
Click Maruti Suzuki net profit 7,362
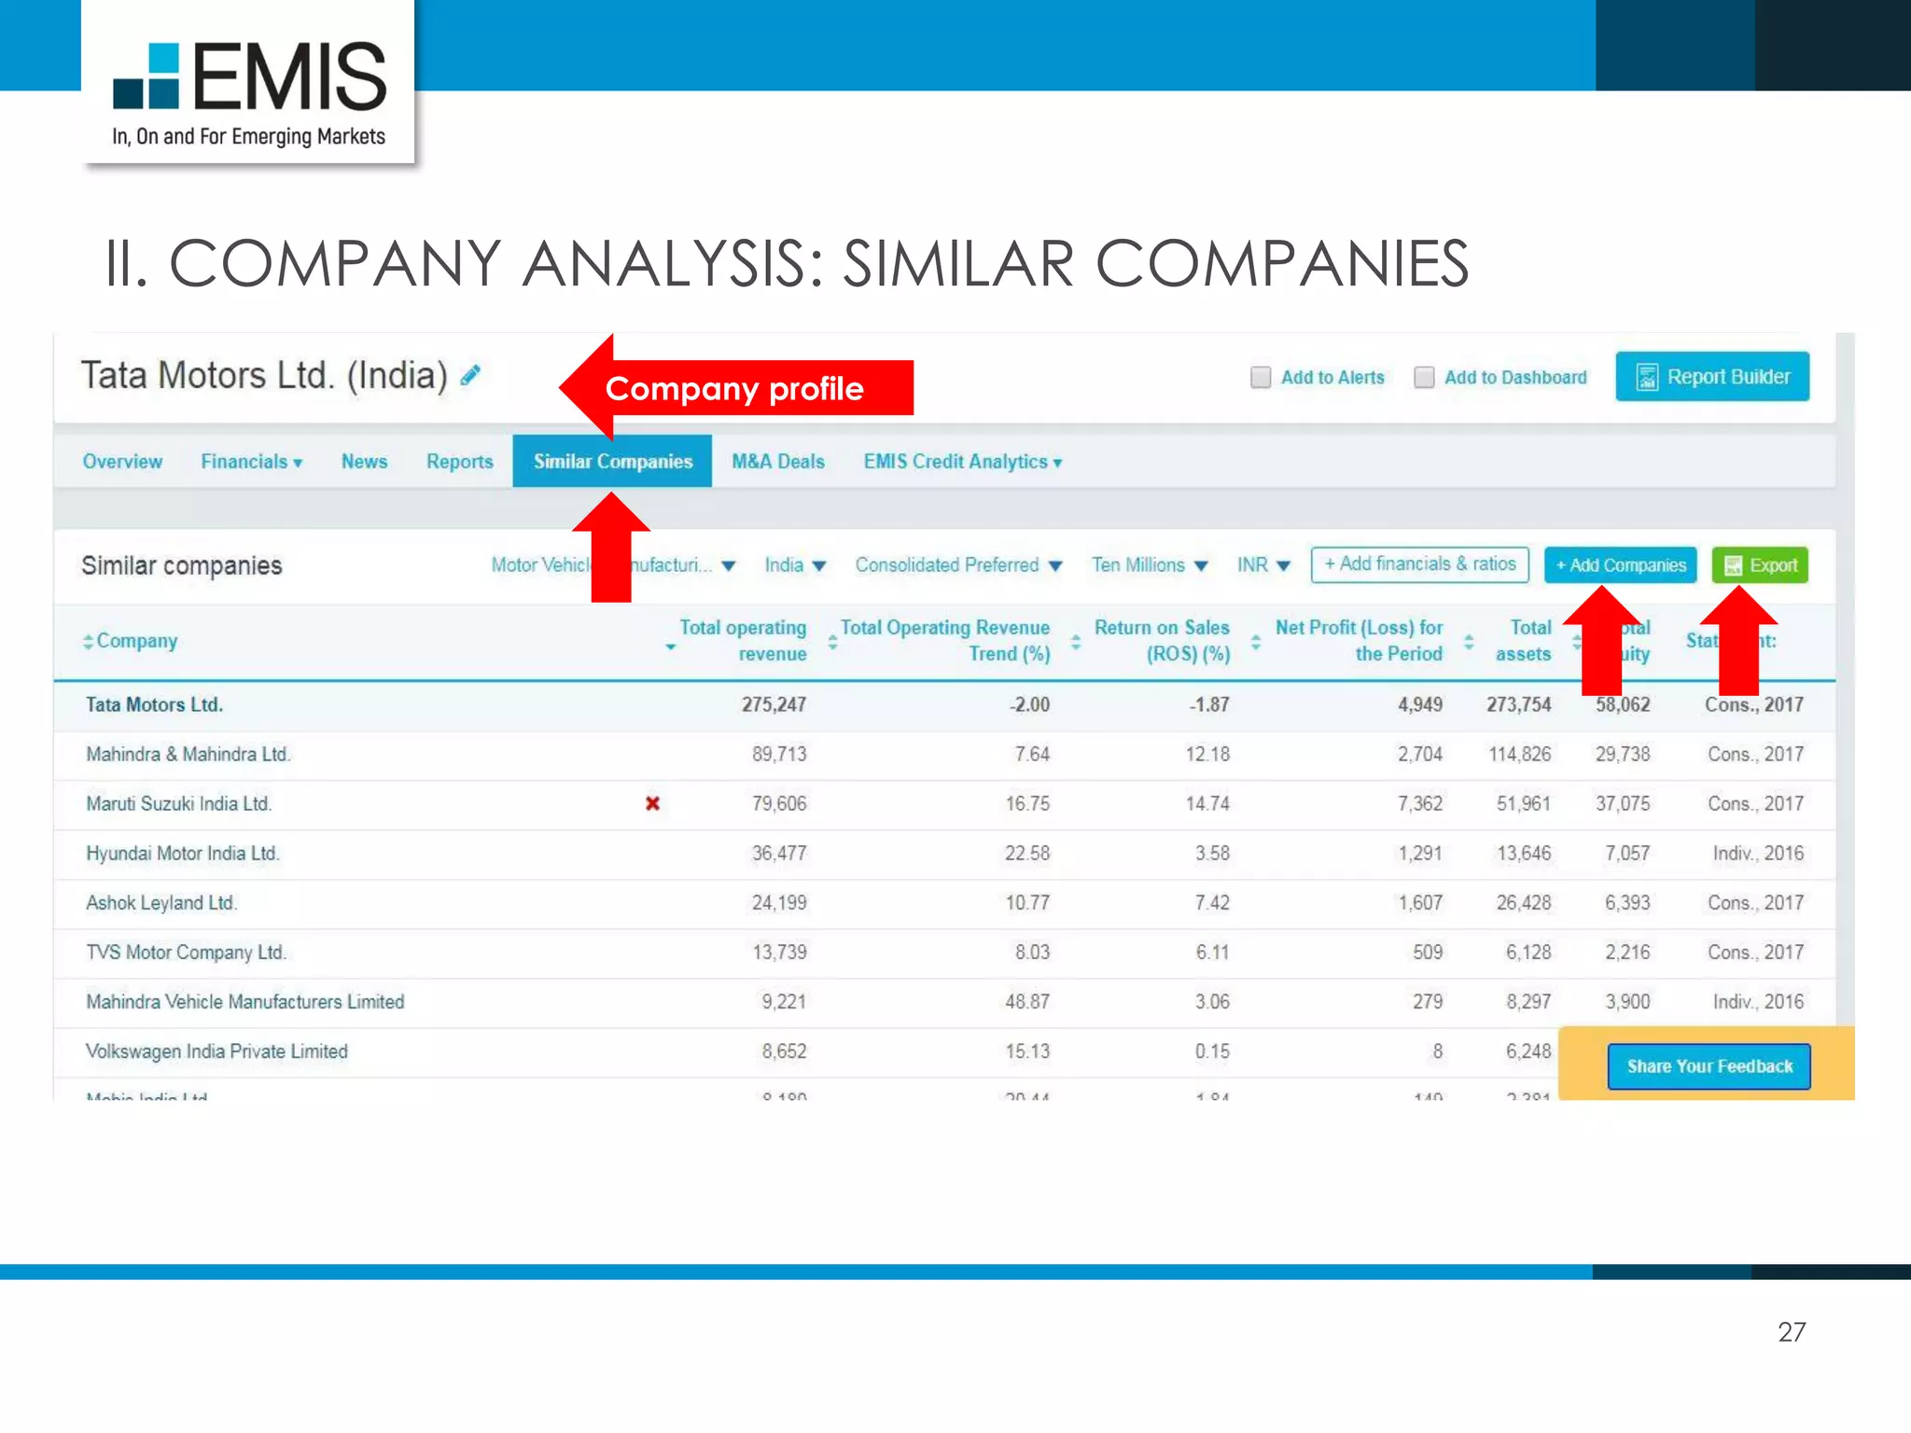(x=1420, y=803)
